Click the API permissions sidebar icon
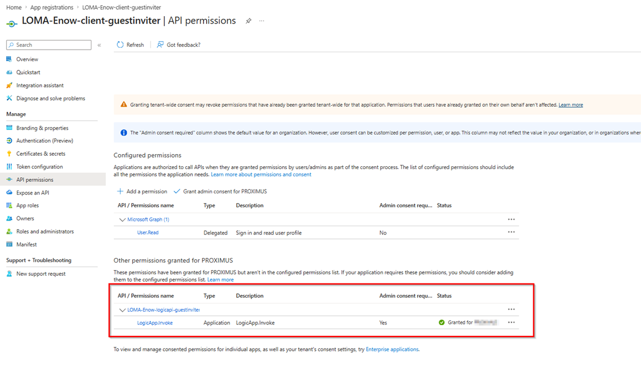This screenshot has height=370, width=641. coord(9,180)
